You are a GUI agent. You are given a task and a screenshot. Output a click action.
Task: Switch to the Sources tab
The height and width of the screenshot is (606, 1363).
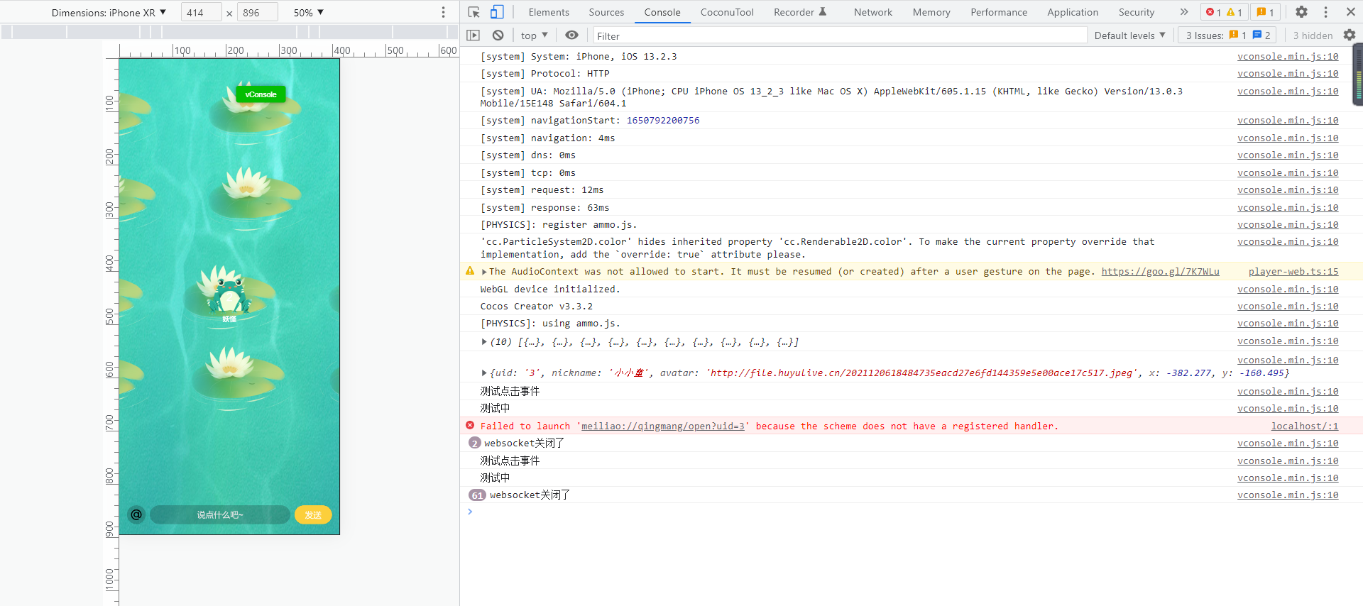pos(606,12)
